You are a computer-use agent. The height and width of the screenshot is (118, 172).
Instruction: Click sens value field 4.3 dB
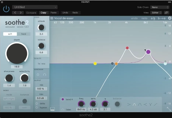point(93,109)
